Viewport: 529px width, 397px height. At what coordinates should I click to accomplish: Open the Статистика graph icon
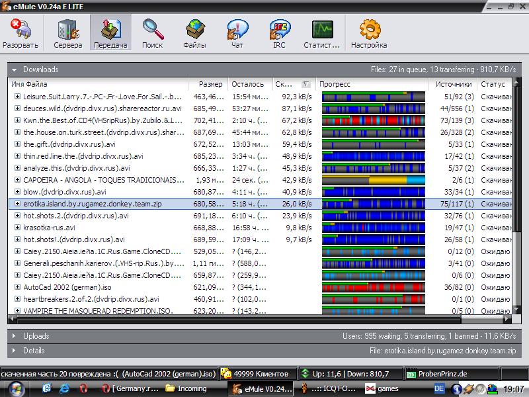pos(322,29)
